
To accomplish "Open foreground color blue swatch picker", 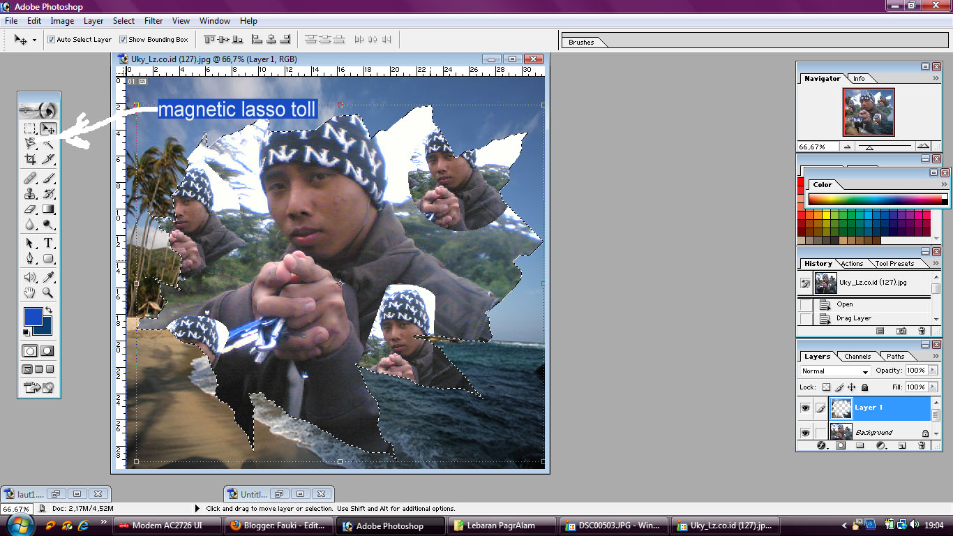I will 33,315.
